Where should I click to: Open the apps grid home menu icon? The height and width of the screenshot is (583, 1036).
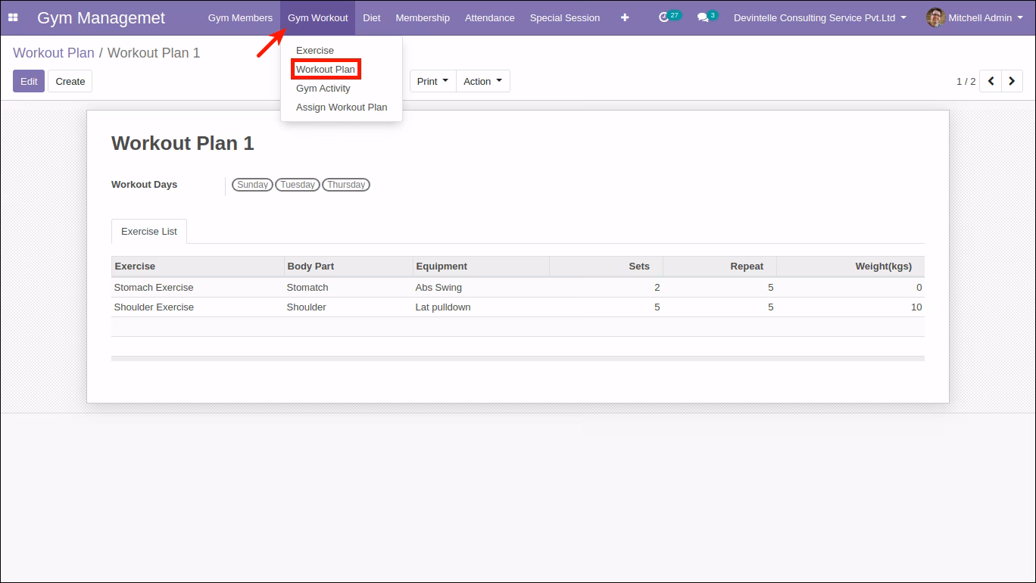(13, 17)
